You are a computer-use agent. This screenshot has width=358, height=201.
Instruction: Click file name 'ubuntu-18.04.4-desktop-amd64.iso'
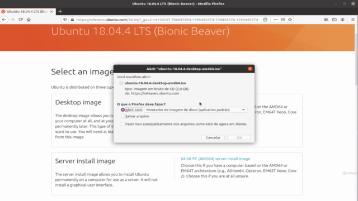[156, 83]
